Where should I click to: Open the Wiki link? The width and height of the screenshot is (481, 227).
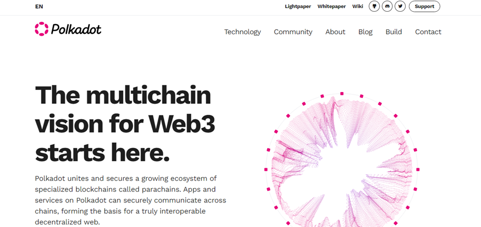click(358, 7)
